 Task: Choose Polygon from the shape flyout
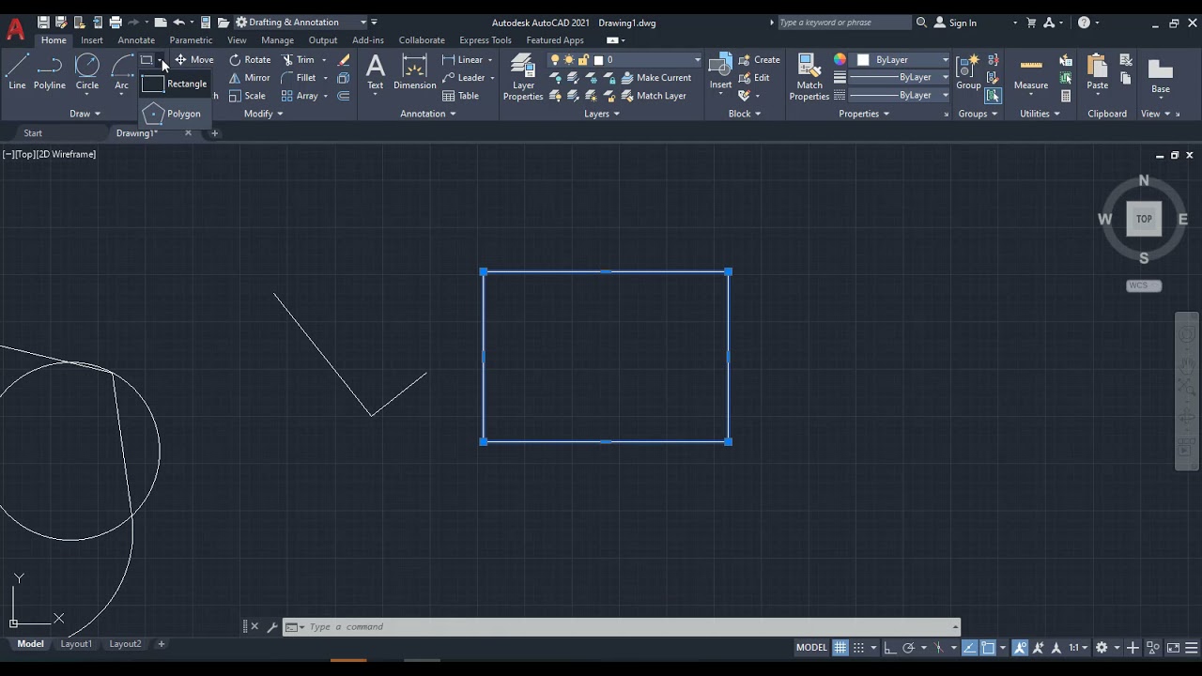(x=175, y=114)
